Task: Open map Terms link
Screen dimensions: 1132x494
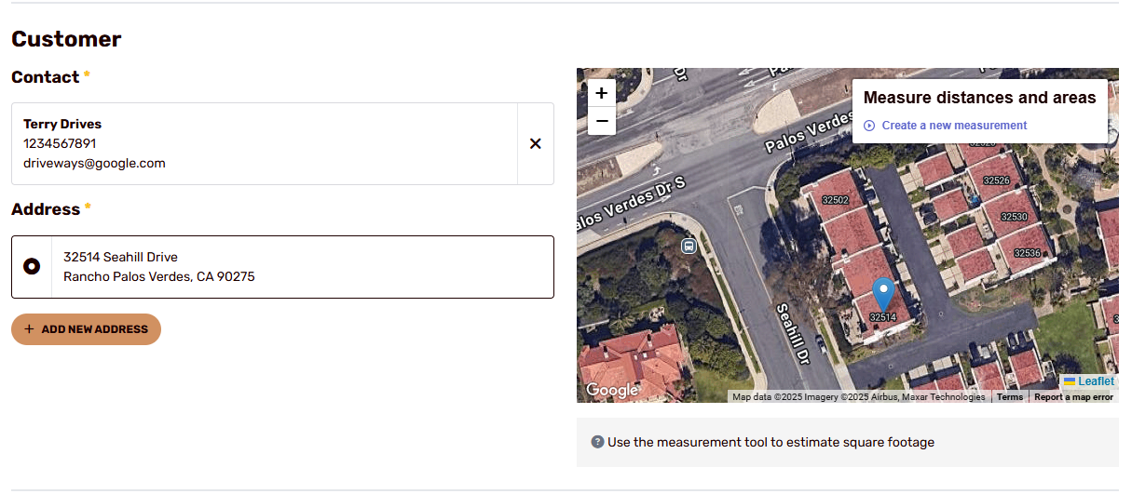Action: point(1010,397)
